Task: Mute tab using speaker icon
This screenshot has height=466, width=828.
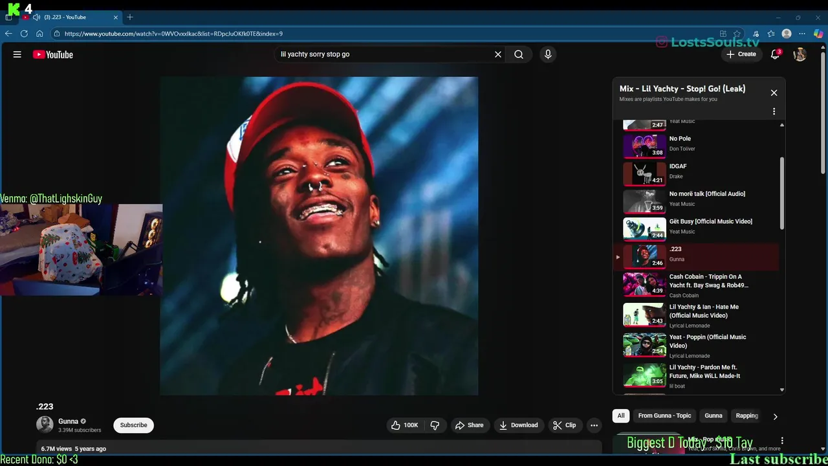Action: point(36,17)
